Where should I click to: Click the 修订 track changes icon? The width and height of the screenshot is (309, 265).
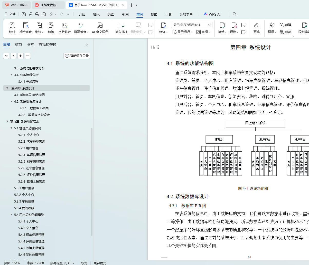(x=164, y=25)
